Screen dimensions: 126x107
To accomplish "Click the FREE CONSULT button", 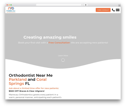I will [x=103, y=10].
